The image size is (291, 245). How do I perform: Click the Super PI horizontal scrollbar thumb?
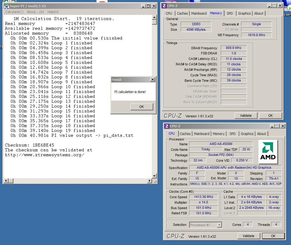point(11,181)
